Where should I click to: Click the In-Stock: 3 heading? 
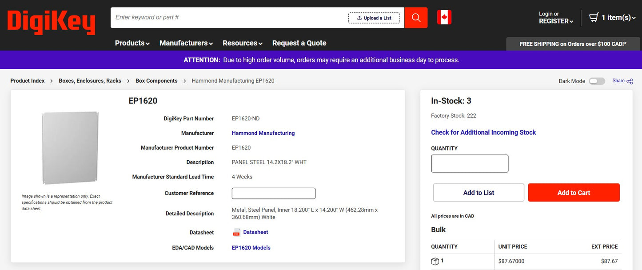point(451,101)
